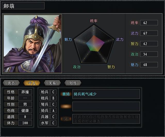
Task: Click the general's portrait image
Action: [x=32, y=44]
